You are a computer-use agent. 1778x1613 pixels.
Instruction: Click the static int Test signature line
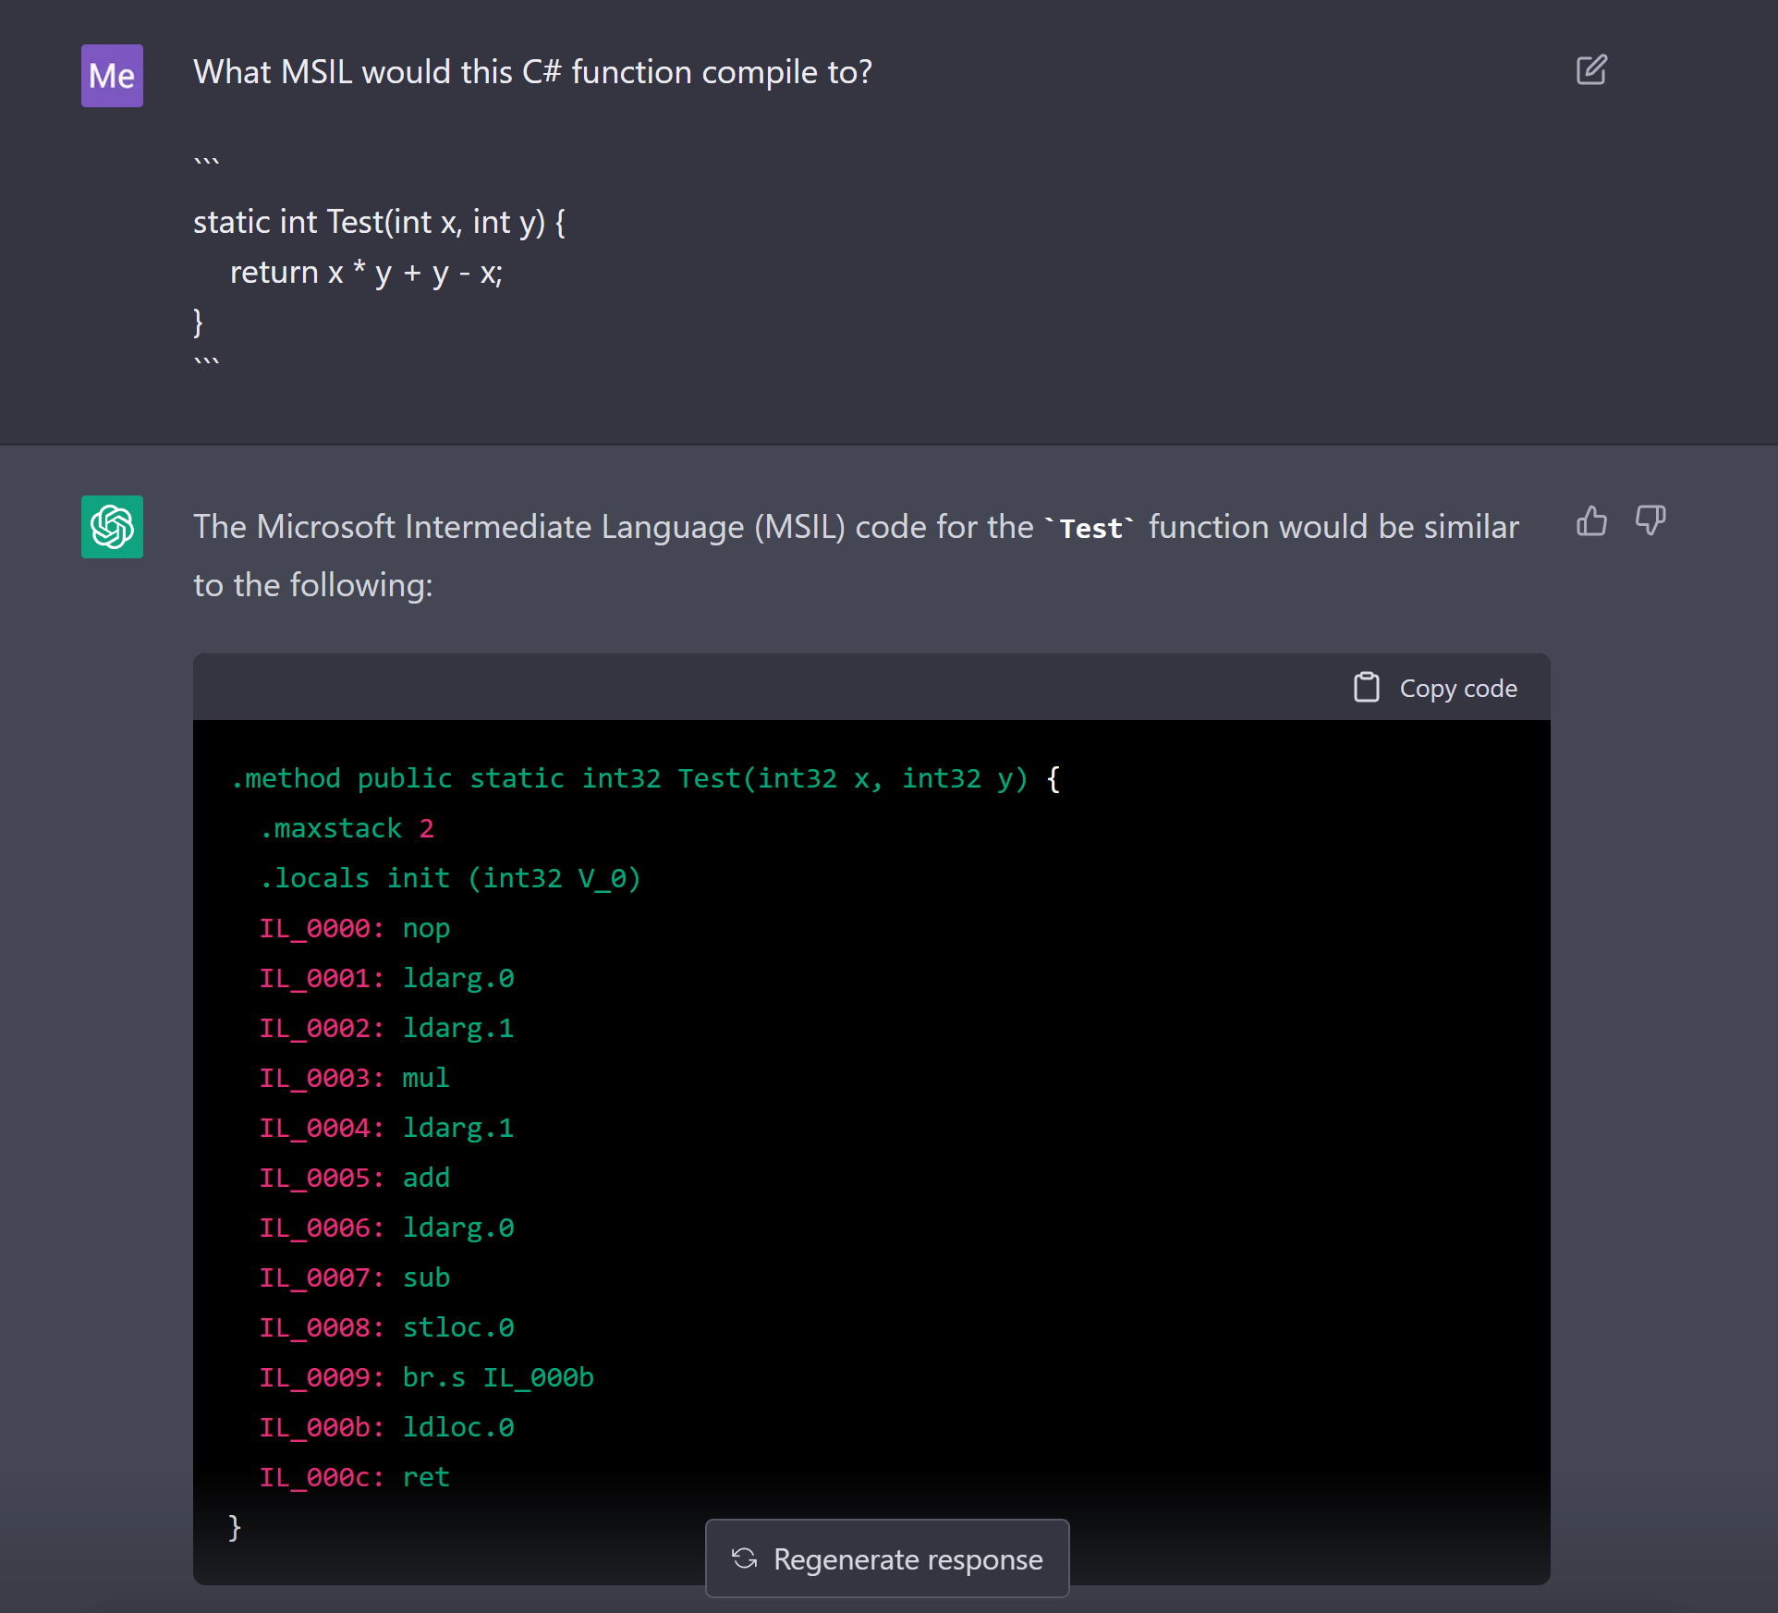379,223
